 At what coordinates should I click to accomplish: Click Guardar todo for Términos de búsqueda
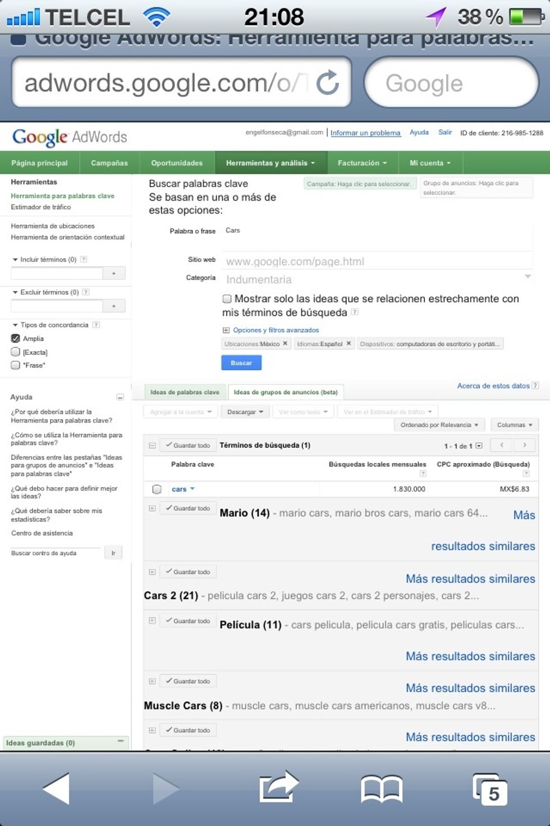pyautogui.click(x=188, y=445)
